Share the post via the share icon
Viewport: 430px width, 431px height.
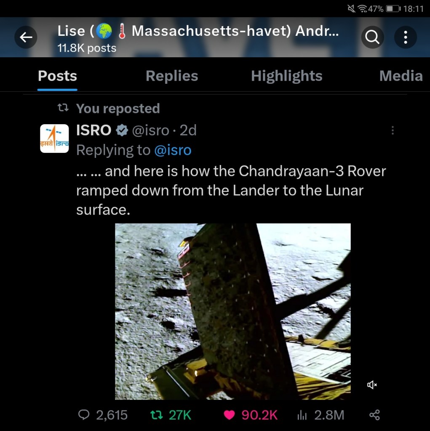pyautogui.click(x=374, y=415)
